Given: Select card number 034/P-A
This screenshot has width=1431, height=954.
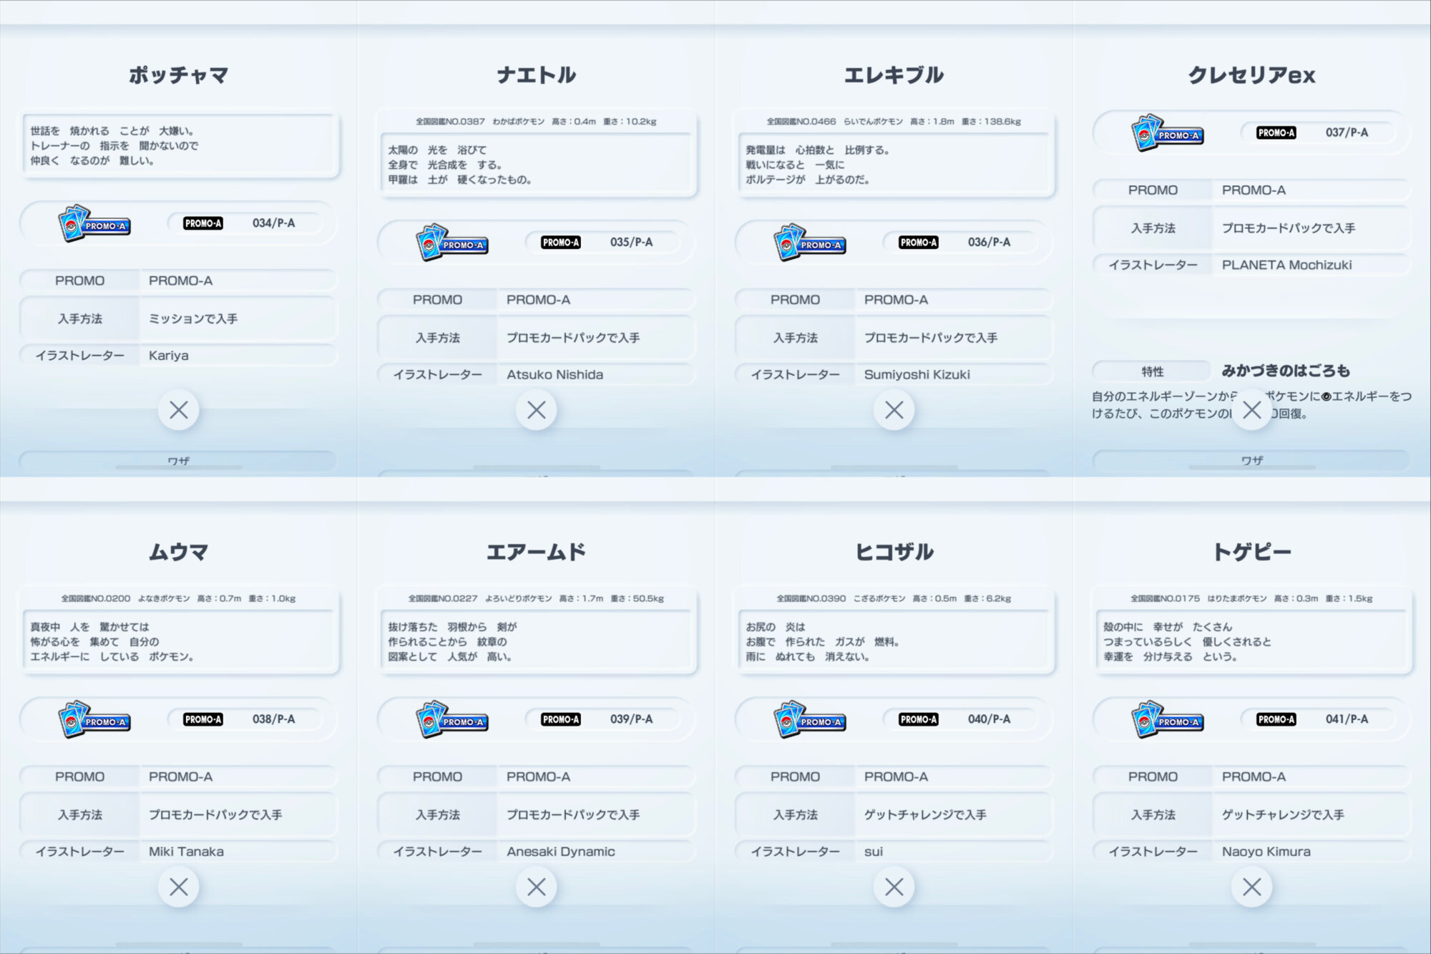Looking at the screenshot, I should (273, 223).
